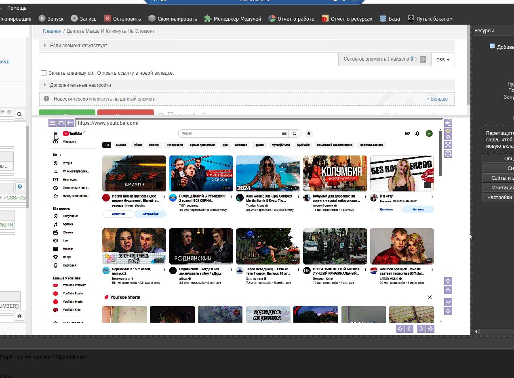This screenshot has width=514, height=378.
Task: Click the Запуск (Run) play icon
Action: pos(42,19)
